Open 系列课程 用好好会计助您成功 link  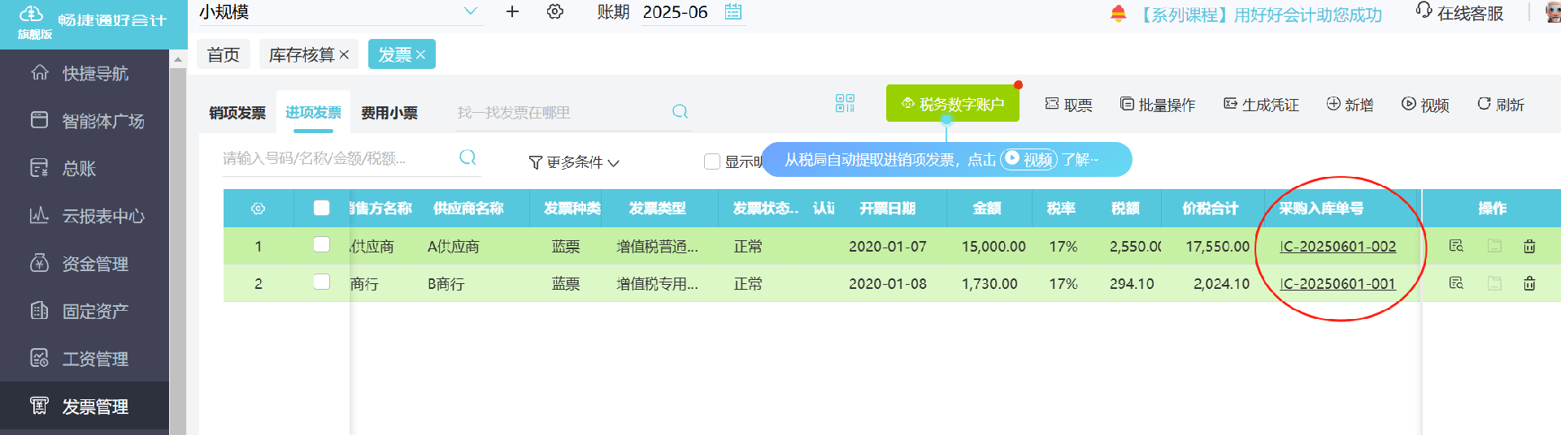tap(1259, 15)
